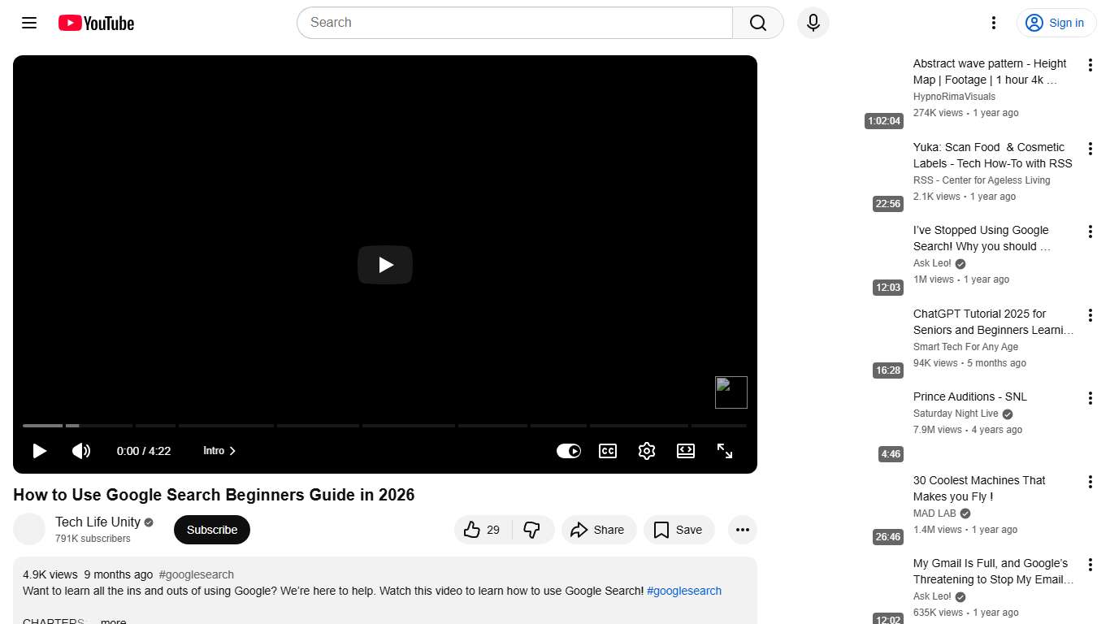Mute the video volume

tap(81, 451)
